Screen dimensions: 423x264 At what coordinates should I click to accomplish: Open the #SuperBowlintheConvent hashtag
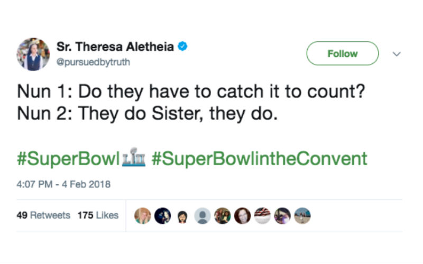click(x=259, y=158)
